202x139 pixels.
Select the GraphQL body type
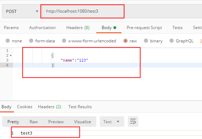[x=181, y=41]
